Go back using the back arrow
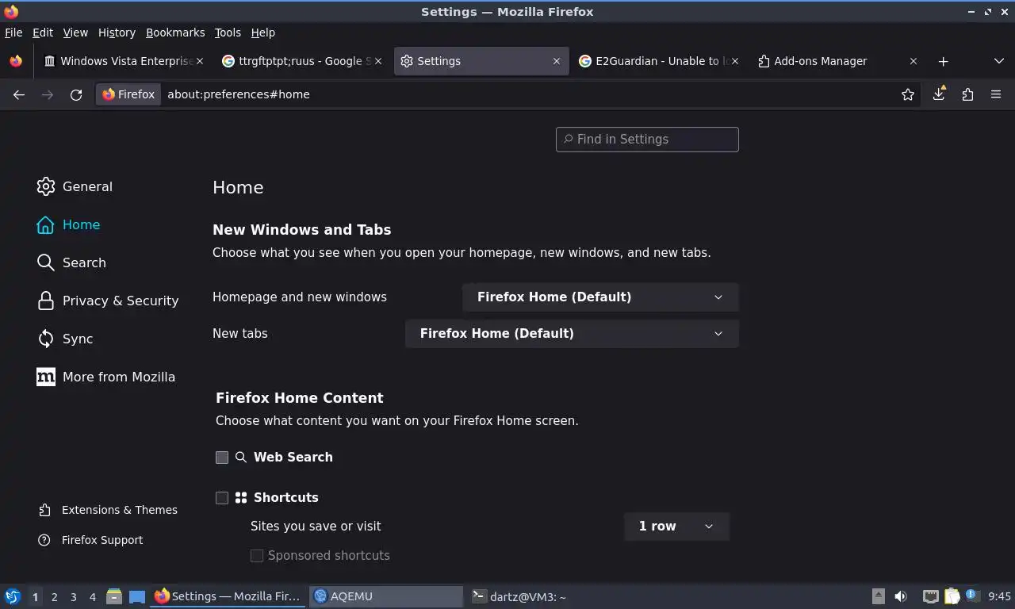This screenshot has width=1015, height=609. pyautogui.click(x=19, y=94)
